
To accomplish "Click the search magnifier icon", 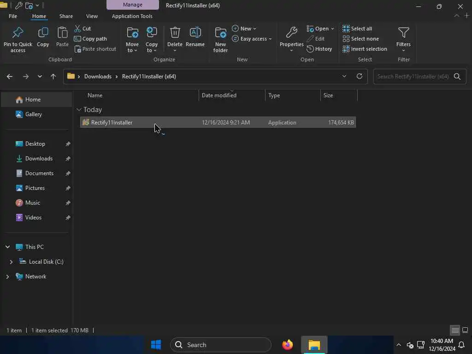I will pyautogui.click(x=457, y=77).
